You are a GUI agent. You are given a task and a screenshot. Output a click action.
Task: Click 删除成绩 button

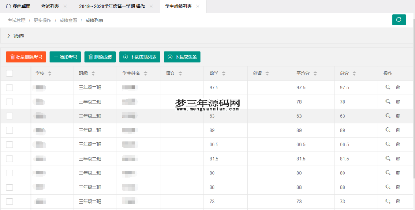100,57
